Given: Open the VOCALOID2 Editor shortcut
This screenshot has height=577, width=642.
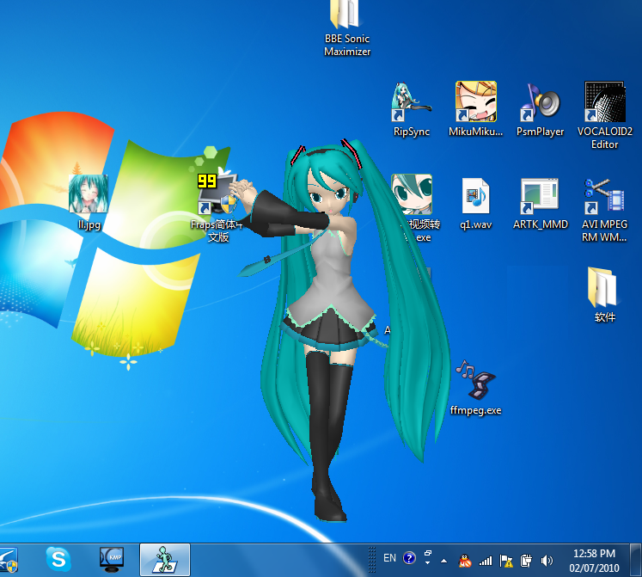Looking at the screenshot, I should click(x=604, y=115).
